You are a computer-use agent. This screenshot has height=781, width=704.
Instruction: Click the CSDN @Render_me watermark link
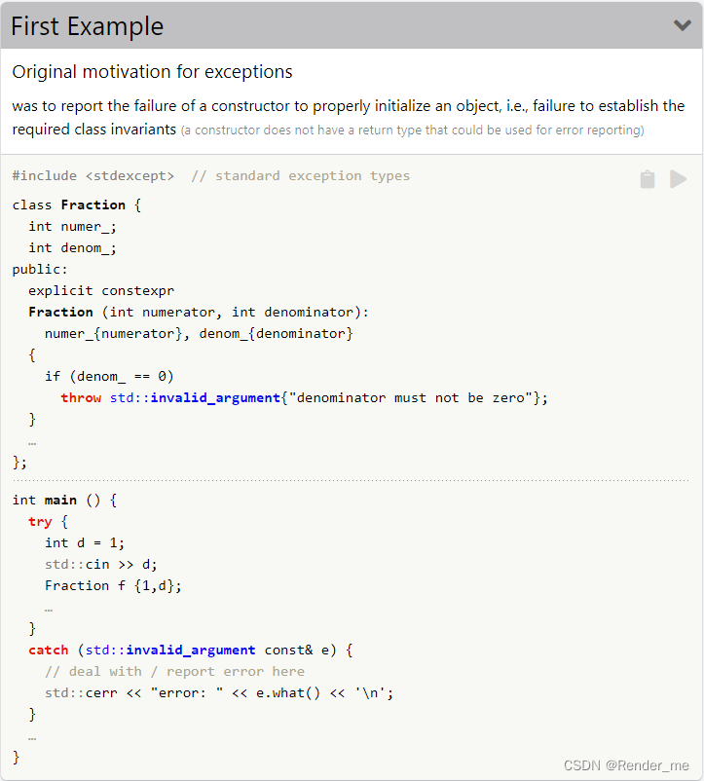626,766
